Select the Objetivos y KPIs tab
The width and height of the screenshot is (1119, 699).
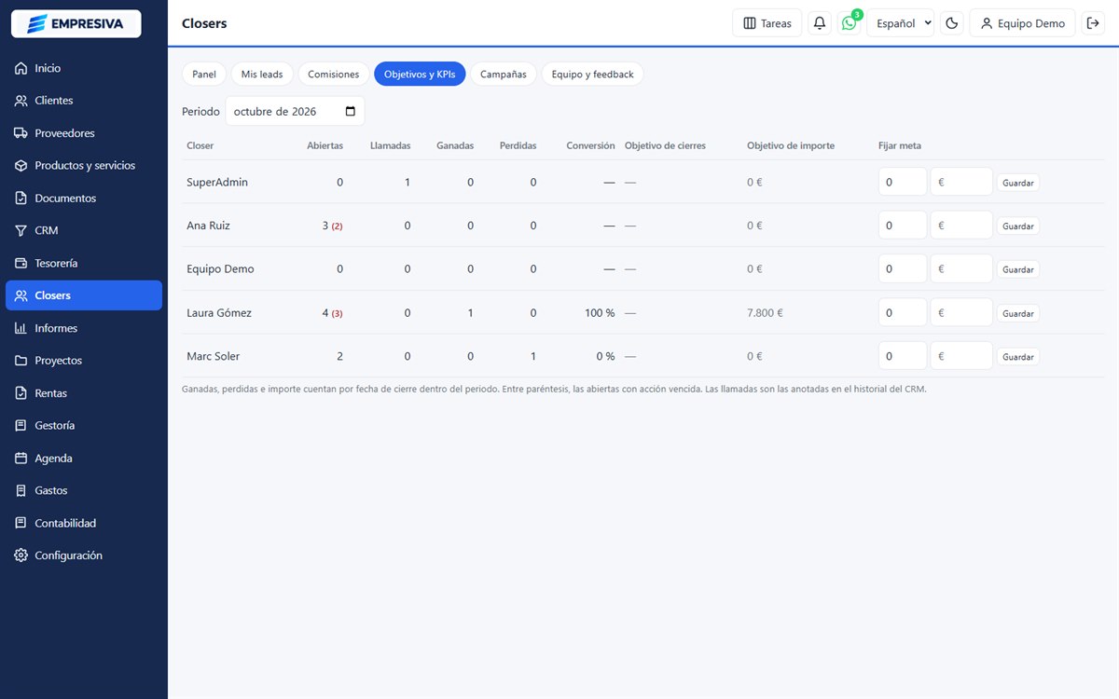pyautogui.click(x=420, y=74)
